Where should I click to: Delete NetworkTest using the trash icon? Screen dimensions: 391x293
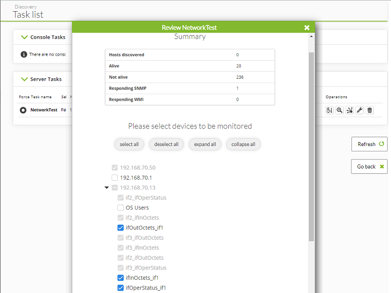[369, 110]
